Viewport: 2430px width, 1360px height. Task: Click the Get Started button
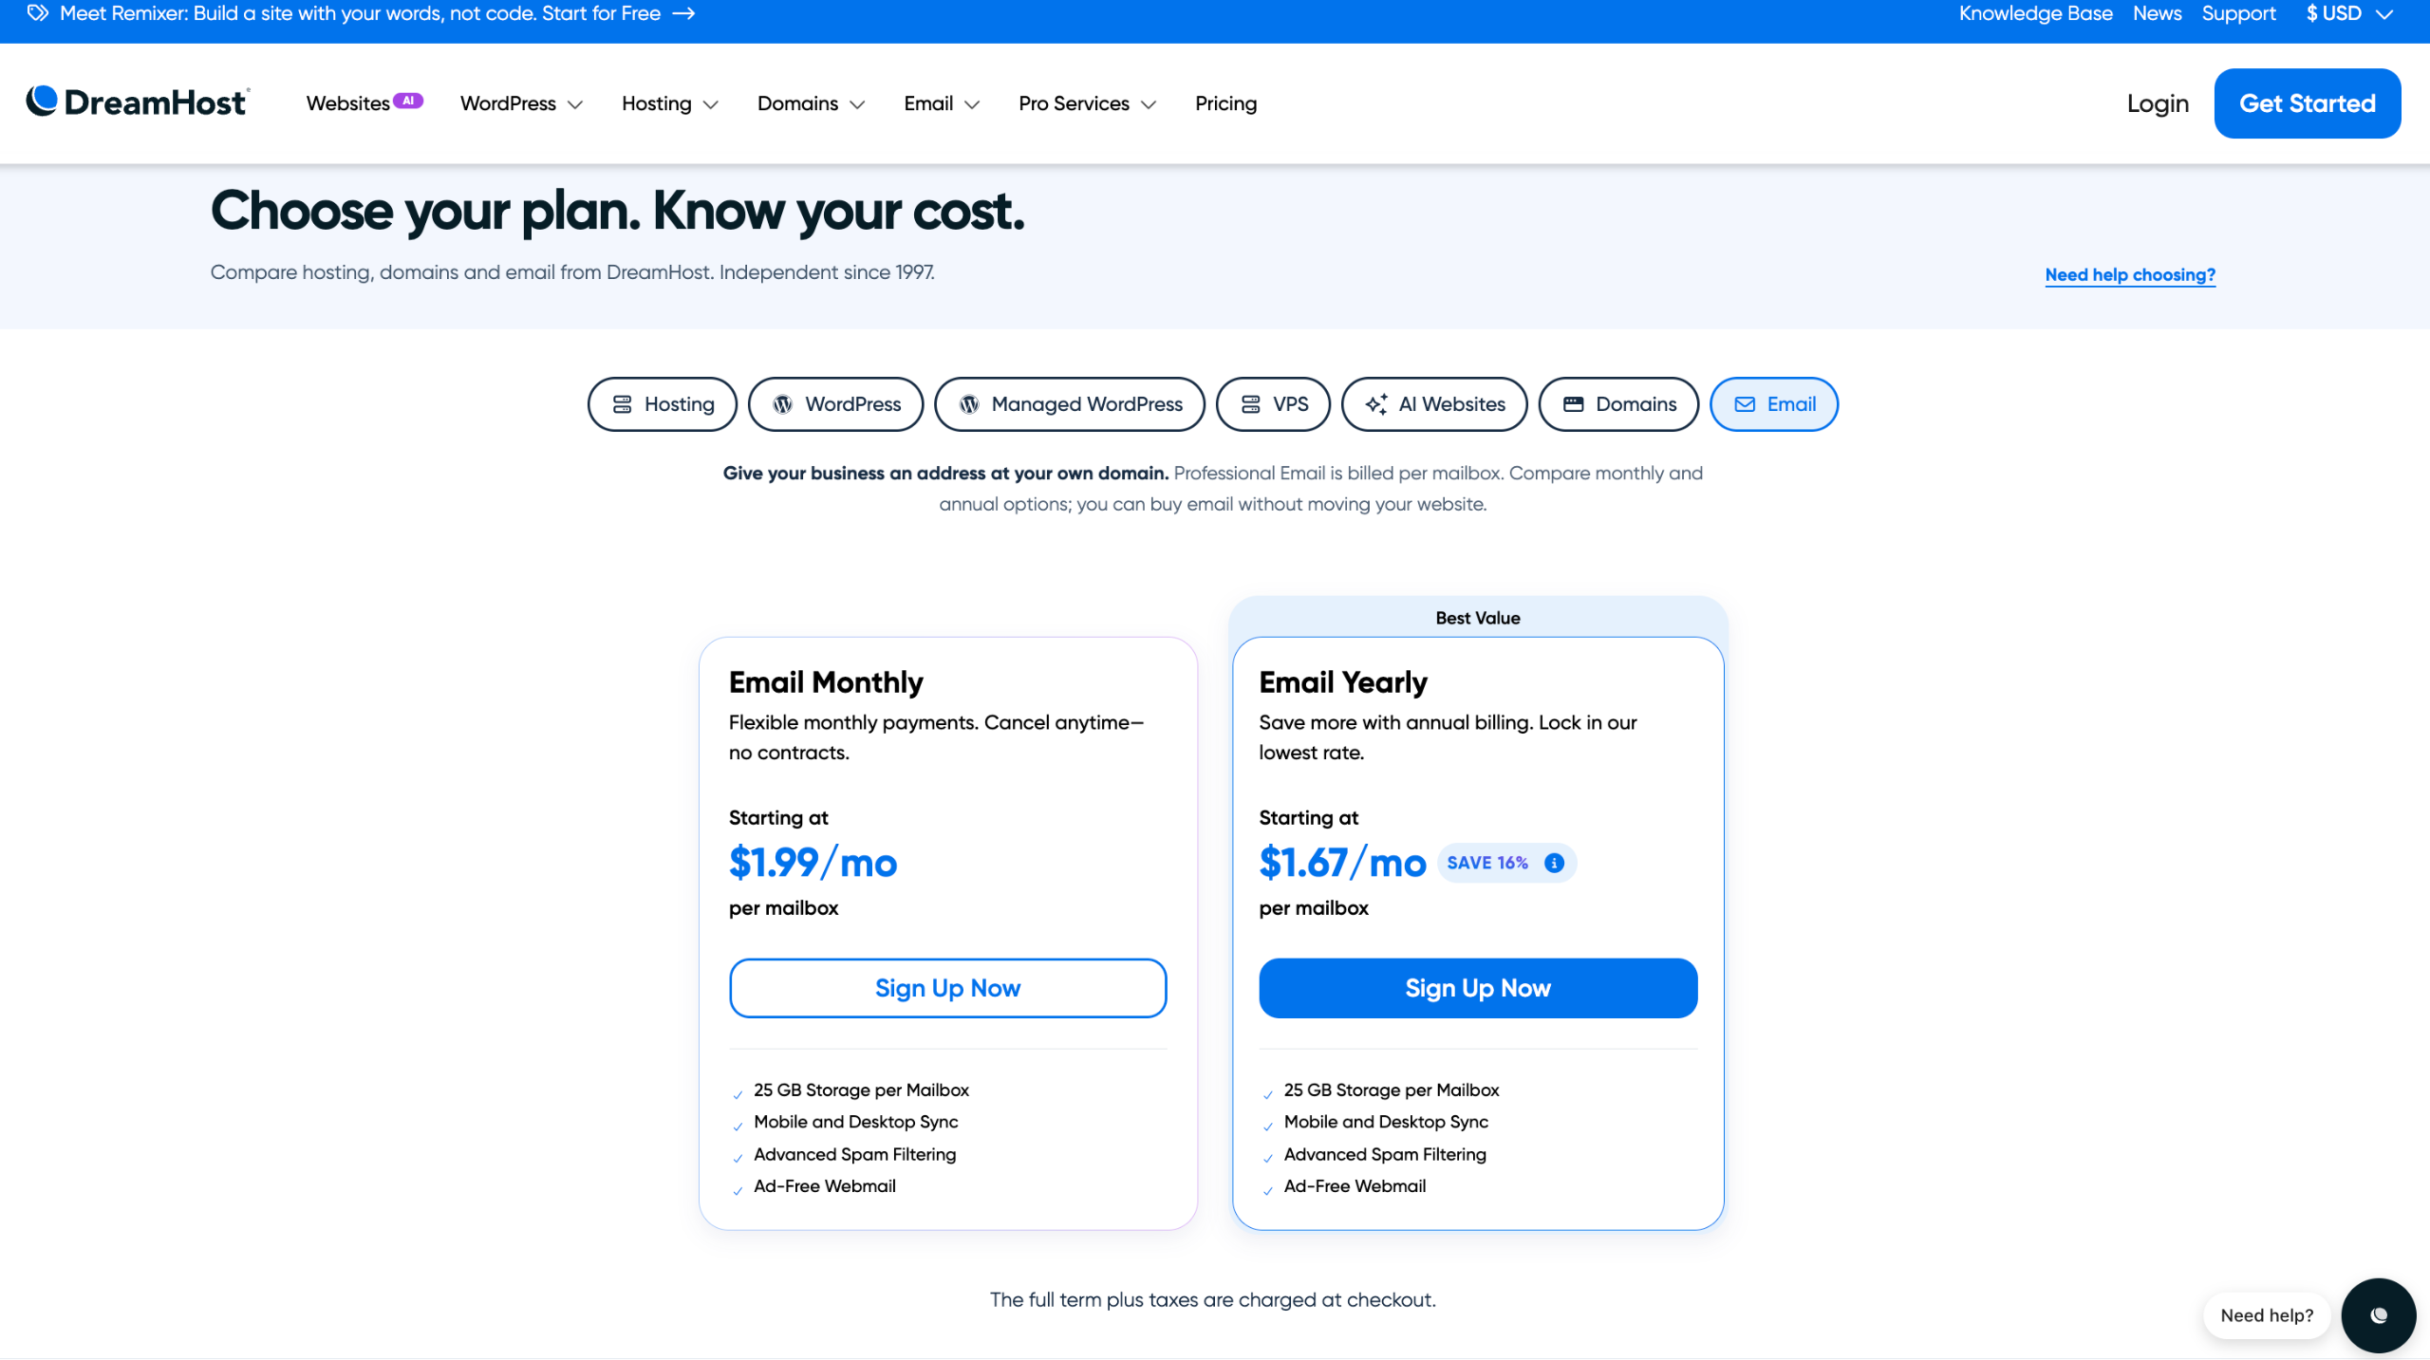pos(2308,103)
